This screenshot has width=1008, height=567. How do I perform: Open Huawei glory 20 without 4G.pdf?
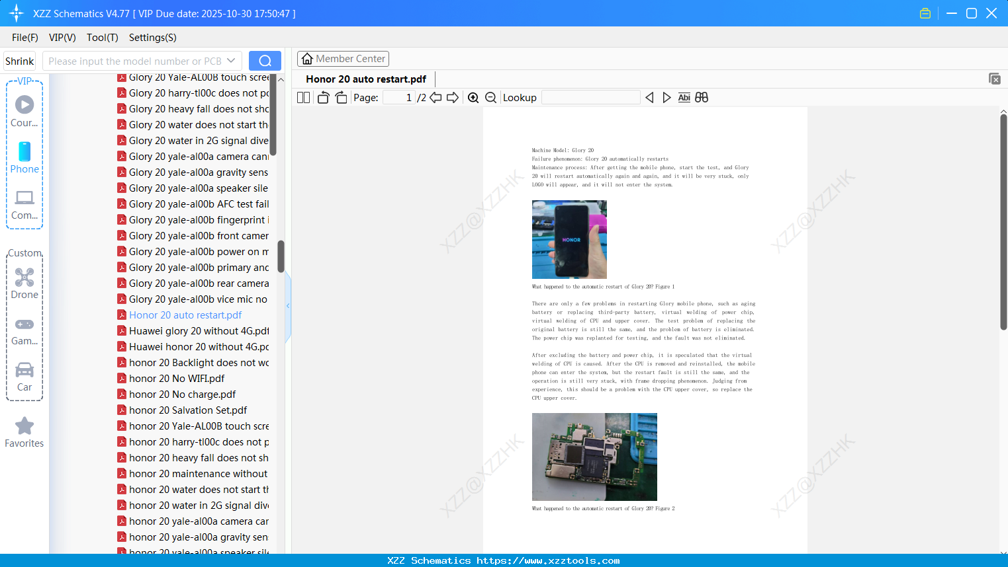193,331
